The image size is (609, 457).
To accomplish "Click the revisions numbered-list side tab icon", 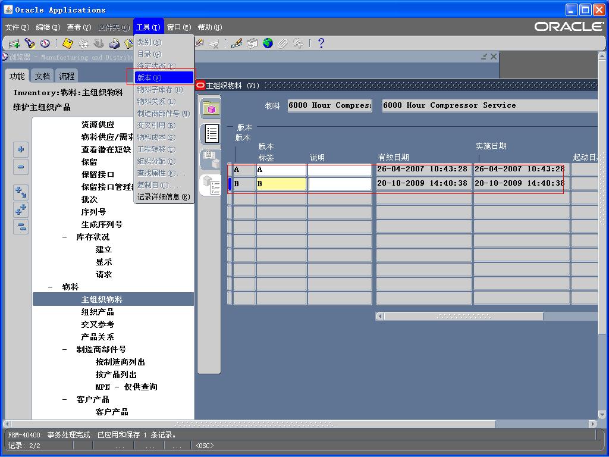I will click(x=211, y=185).
